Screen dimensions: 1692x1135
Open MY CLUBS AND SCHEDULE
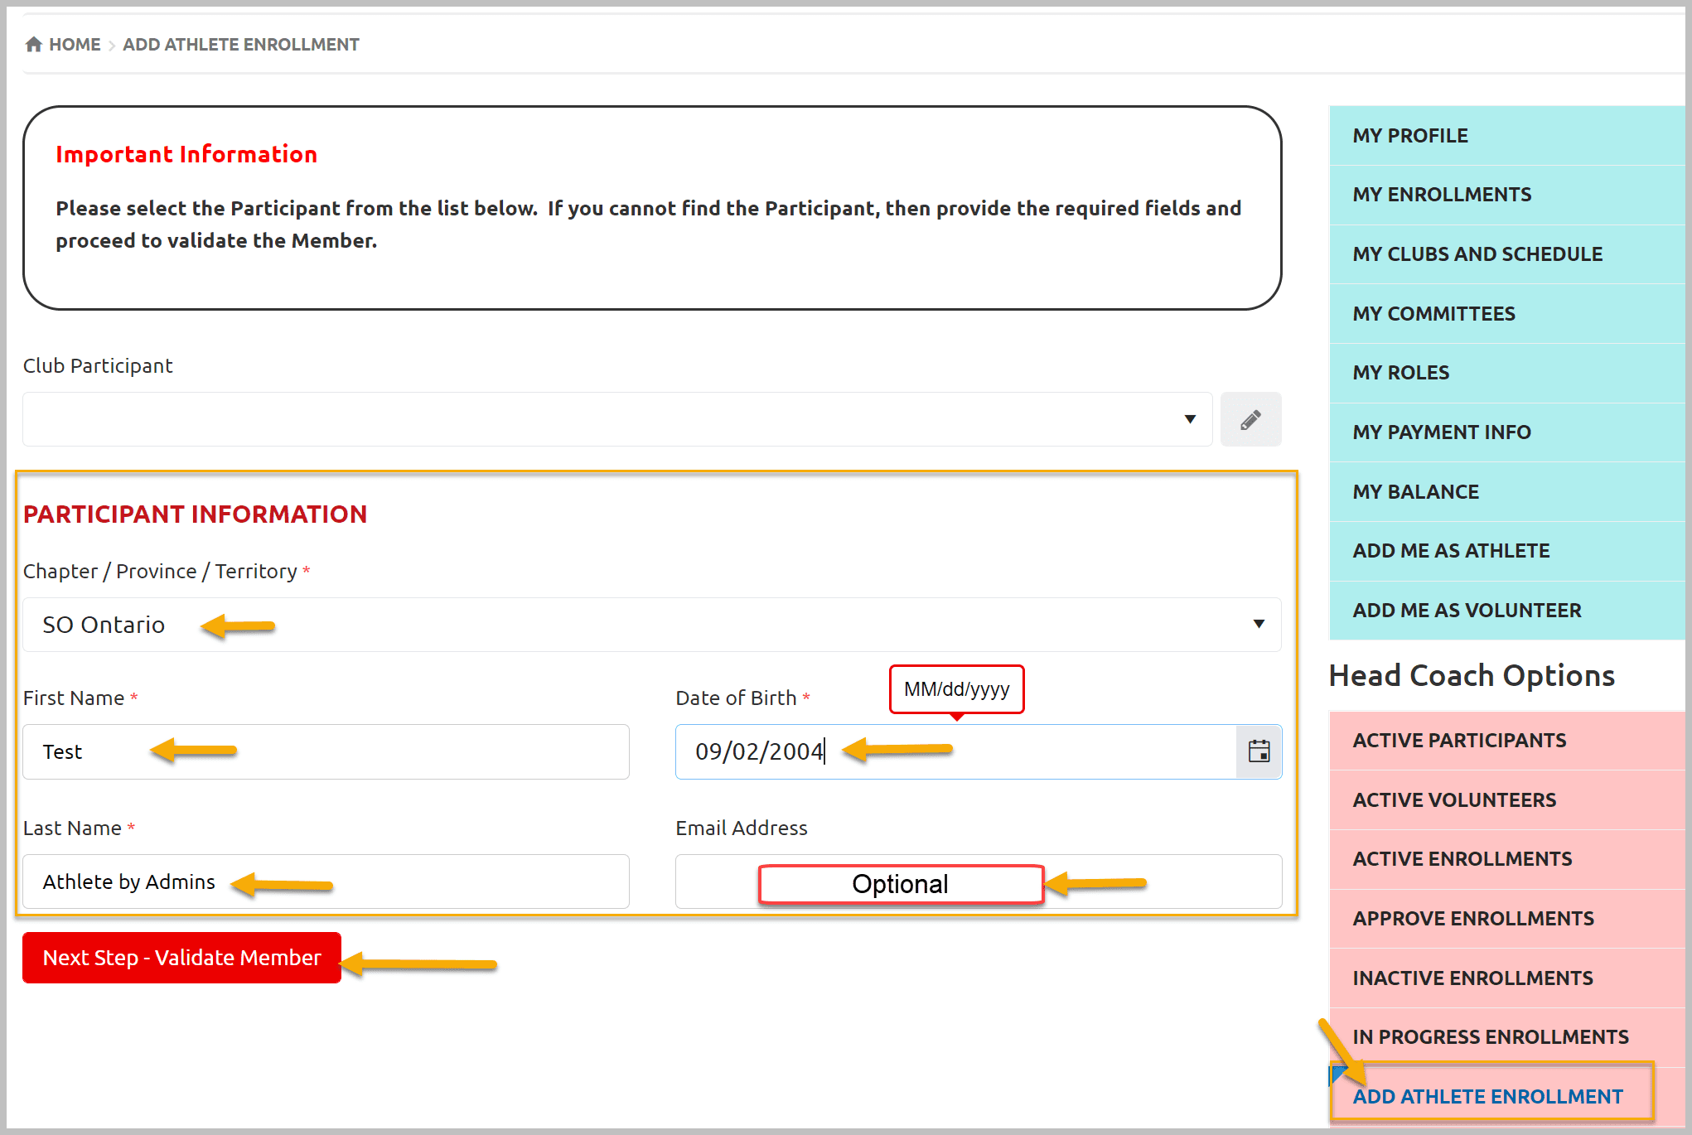1507,254
